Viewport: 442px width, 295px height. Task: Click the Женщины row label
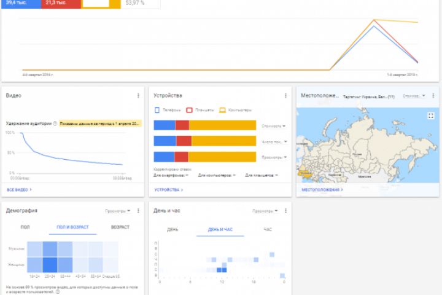[x=16, y=265]
